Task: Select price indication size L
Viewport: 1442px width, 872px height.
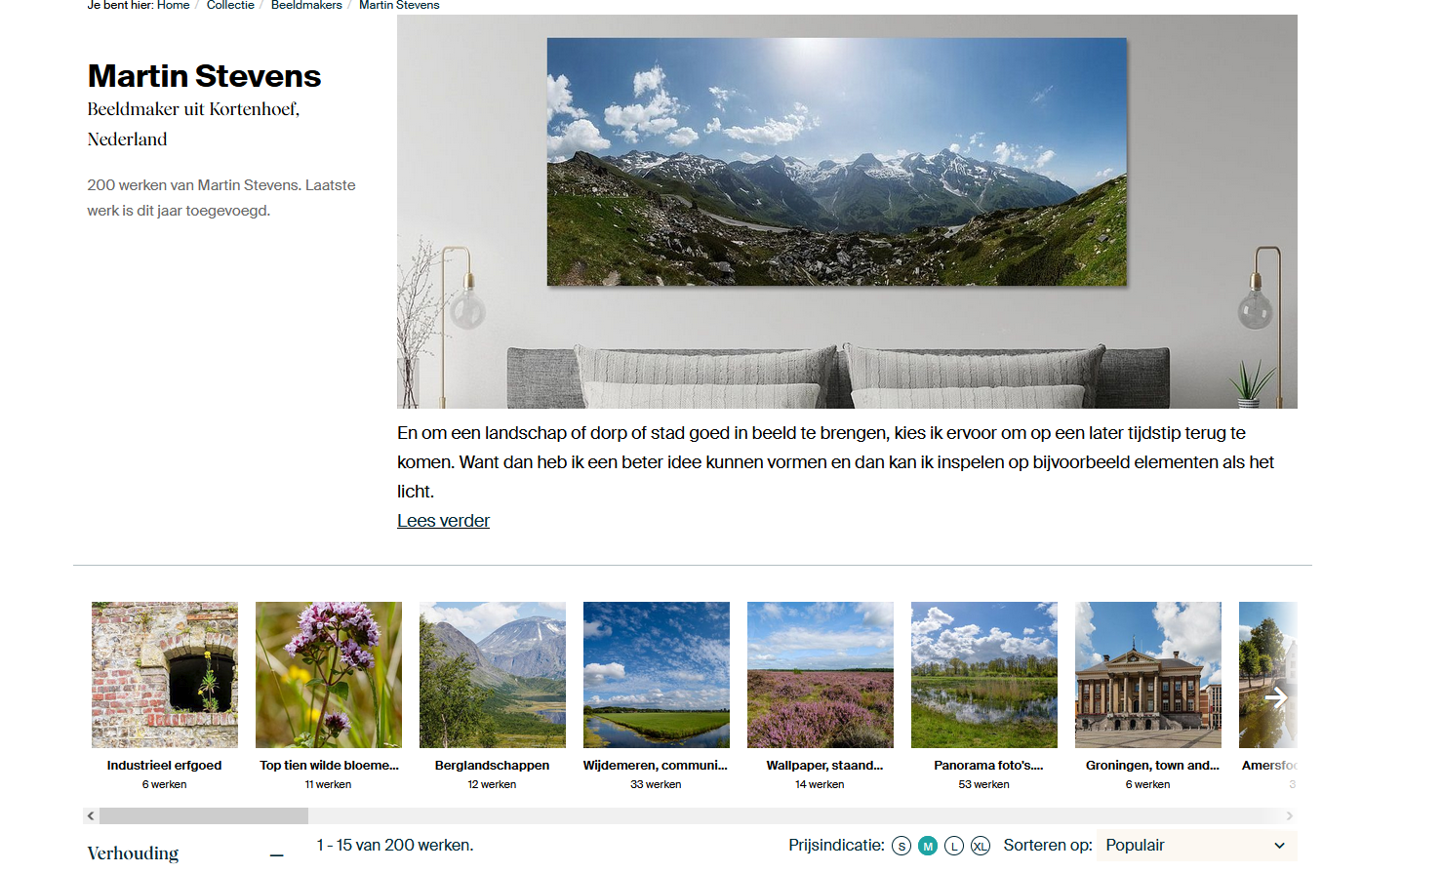Action: click(x=954, y=847)
